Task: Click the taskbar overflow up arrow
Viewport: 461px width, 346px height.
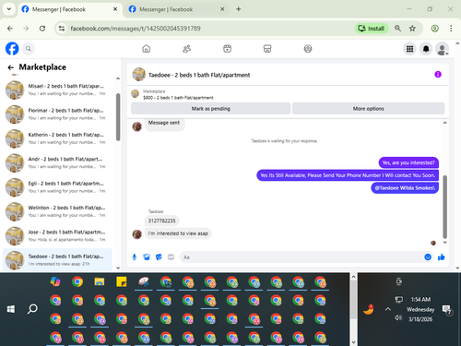Action: tap(353, 277)
